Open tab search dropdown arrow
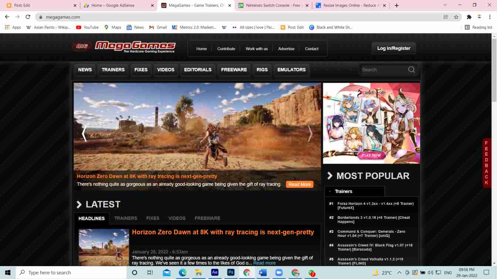The width and height of the screenshot is (497, 279). [445, 5]
